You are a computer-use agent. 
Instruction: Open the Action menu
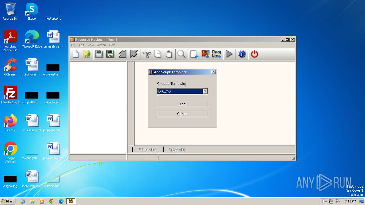coord(102,45)
